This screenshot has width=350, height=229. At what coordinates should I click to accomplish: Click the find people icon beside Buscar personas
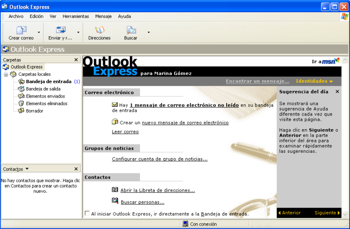[x=115, y=201]
